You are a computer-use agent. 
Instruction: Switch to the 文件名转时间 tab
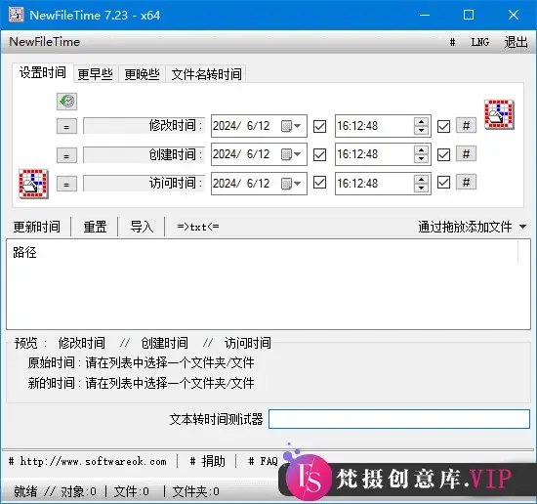point(206,74)
